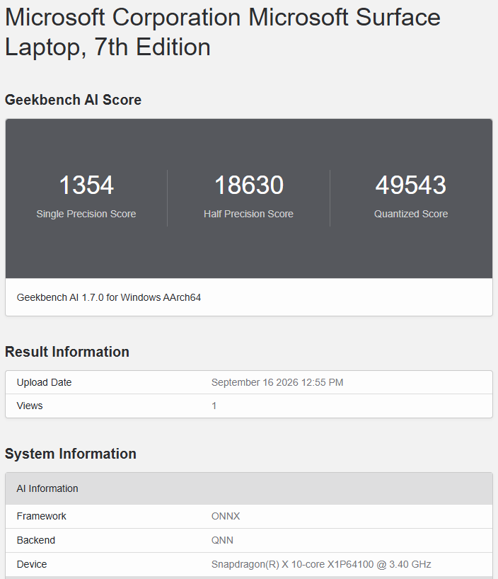Select the views count value 1
The width and height of the screenshot is (498, 579).
click(214, 406)
